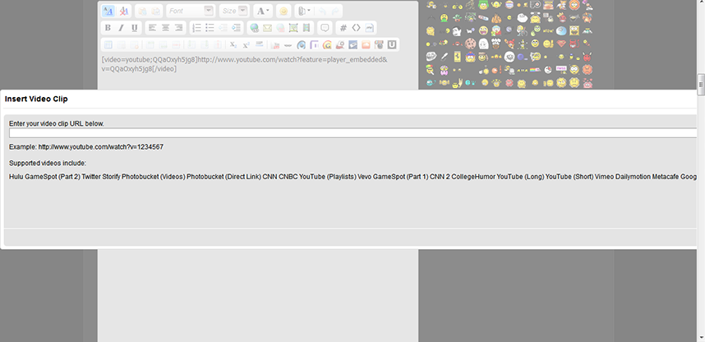Click the Superscript icon

[246, 44]
